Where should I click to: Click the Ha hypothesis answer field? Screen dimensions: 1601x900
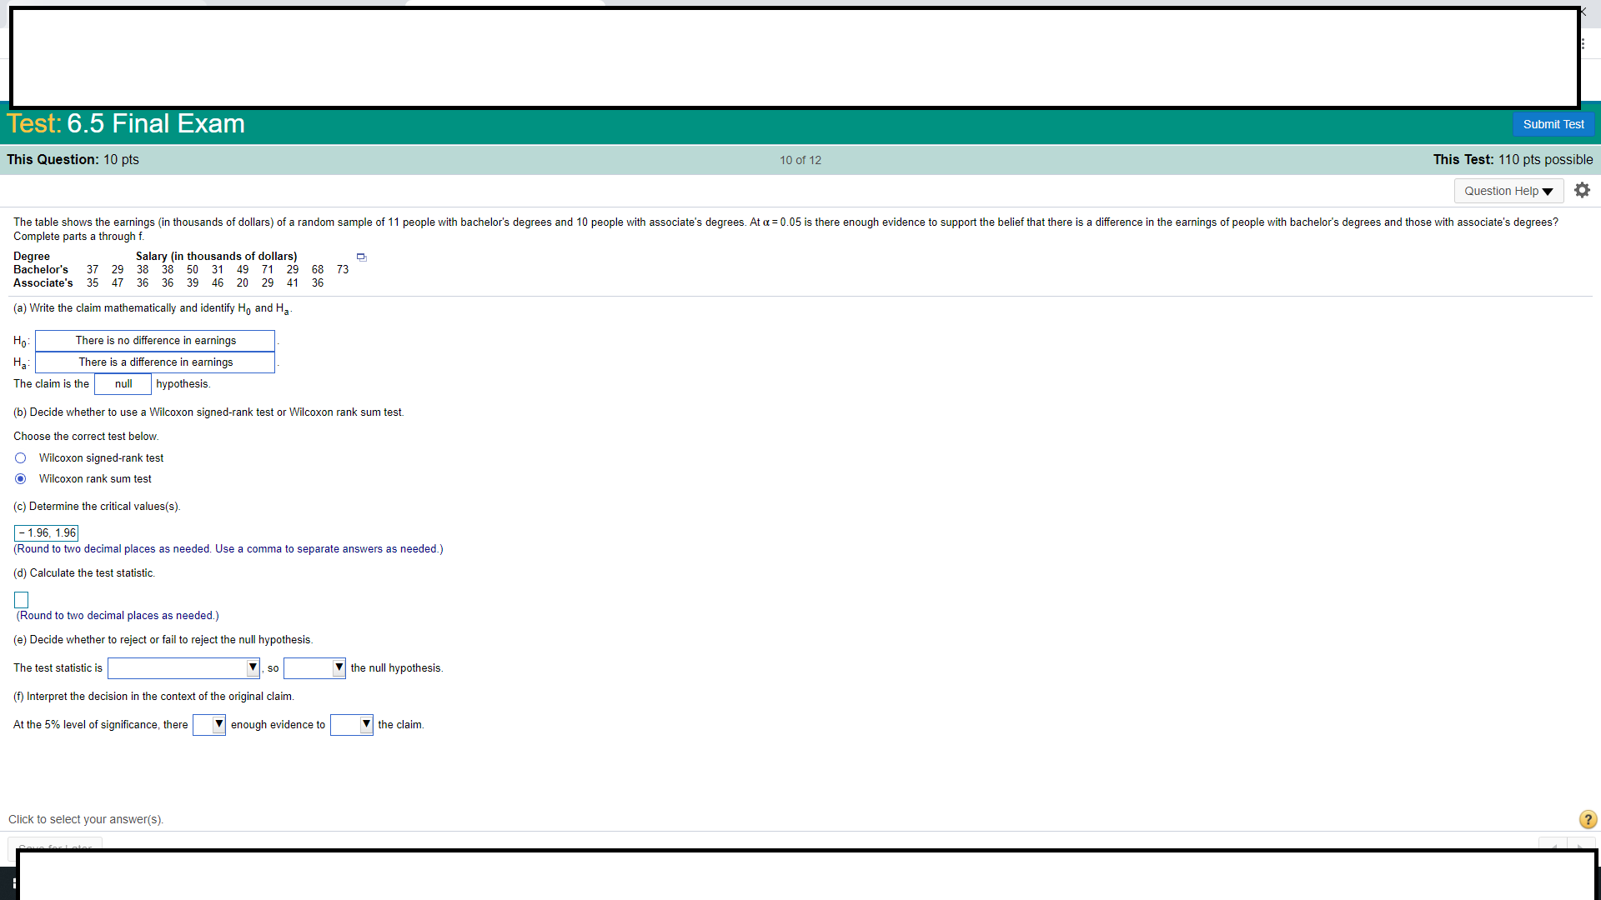pyautogui.click(x=155, y=362)
